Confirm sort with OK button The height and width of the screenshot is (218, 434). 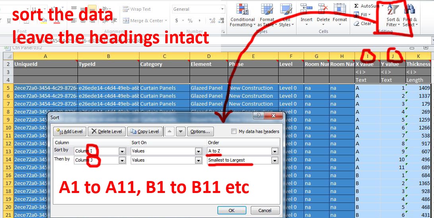click(x=232, y=210)
